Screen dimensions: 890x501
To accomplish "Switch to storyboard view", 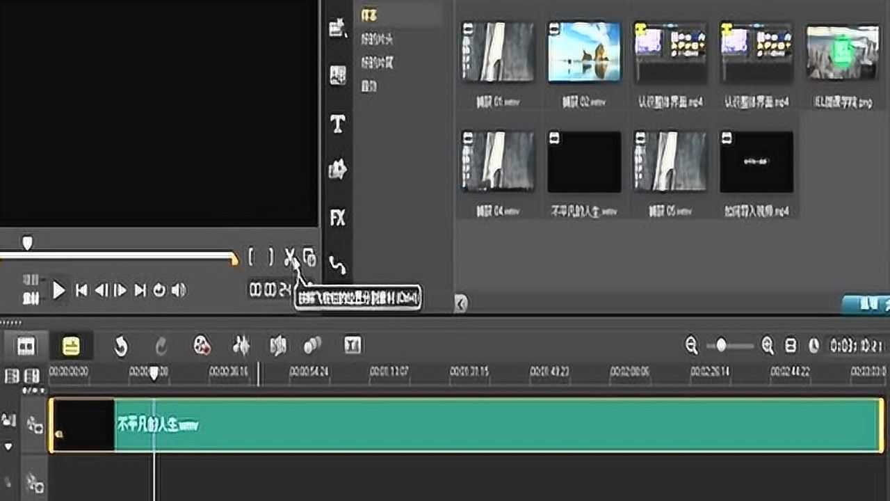I will click(x=26, y=345).
